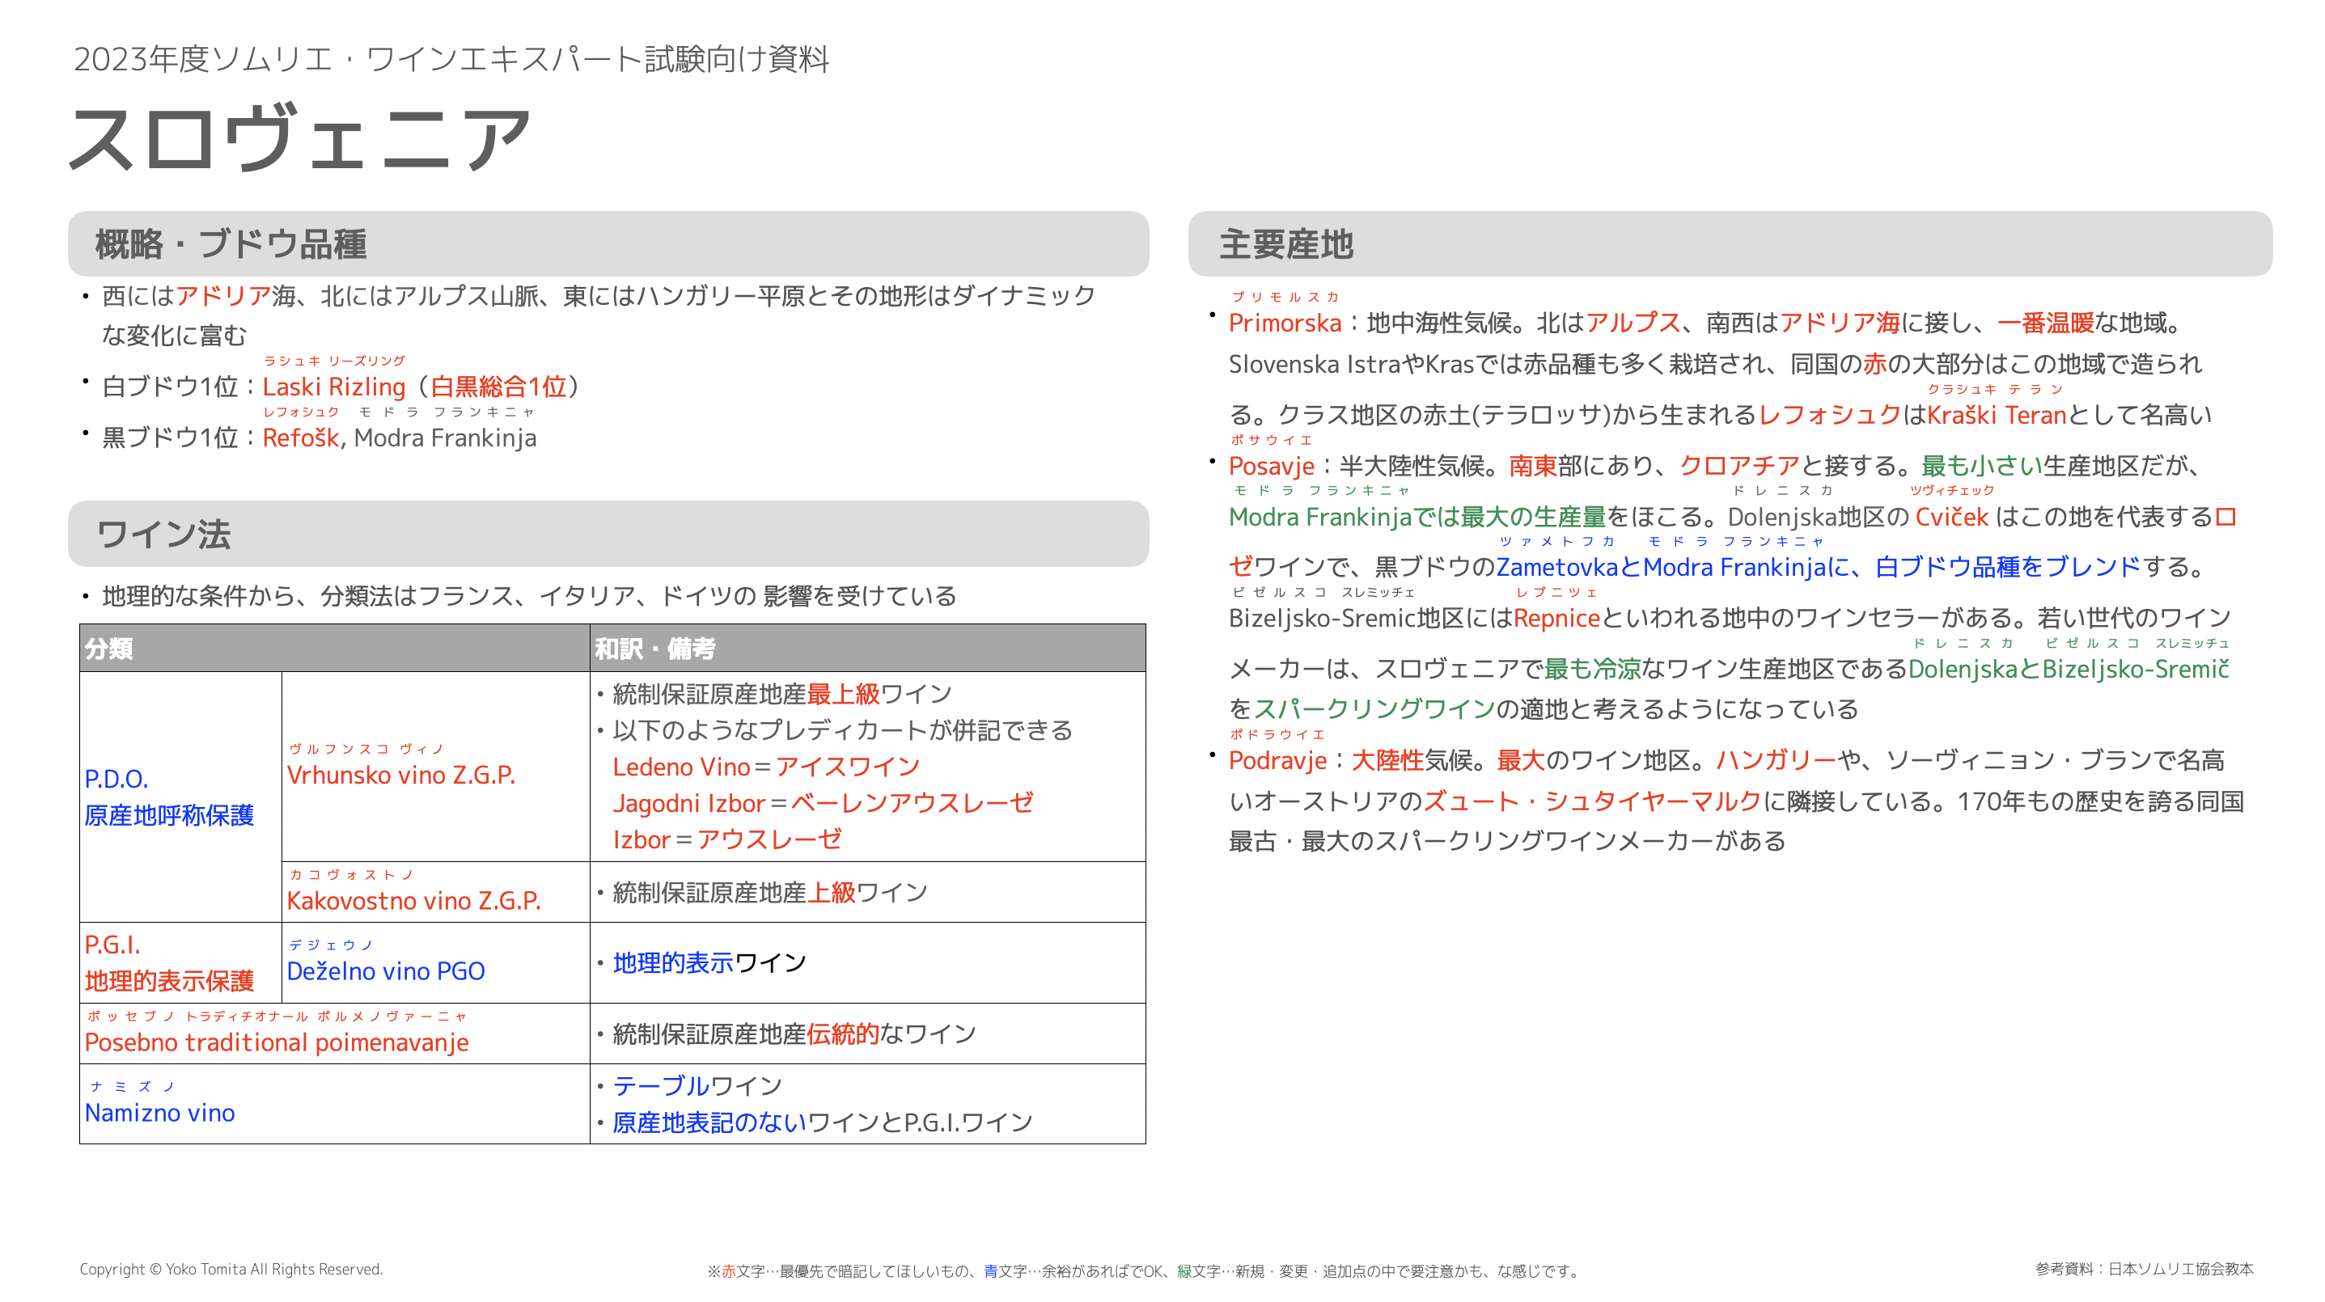Click the 分類 table column header

[x=334, y=648]
